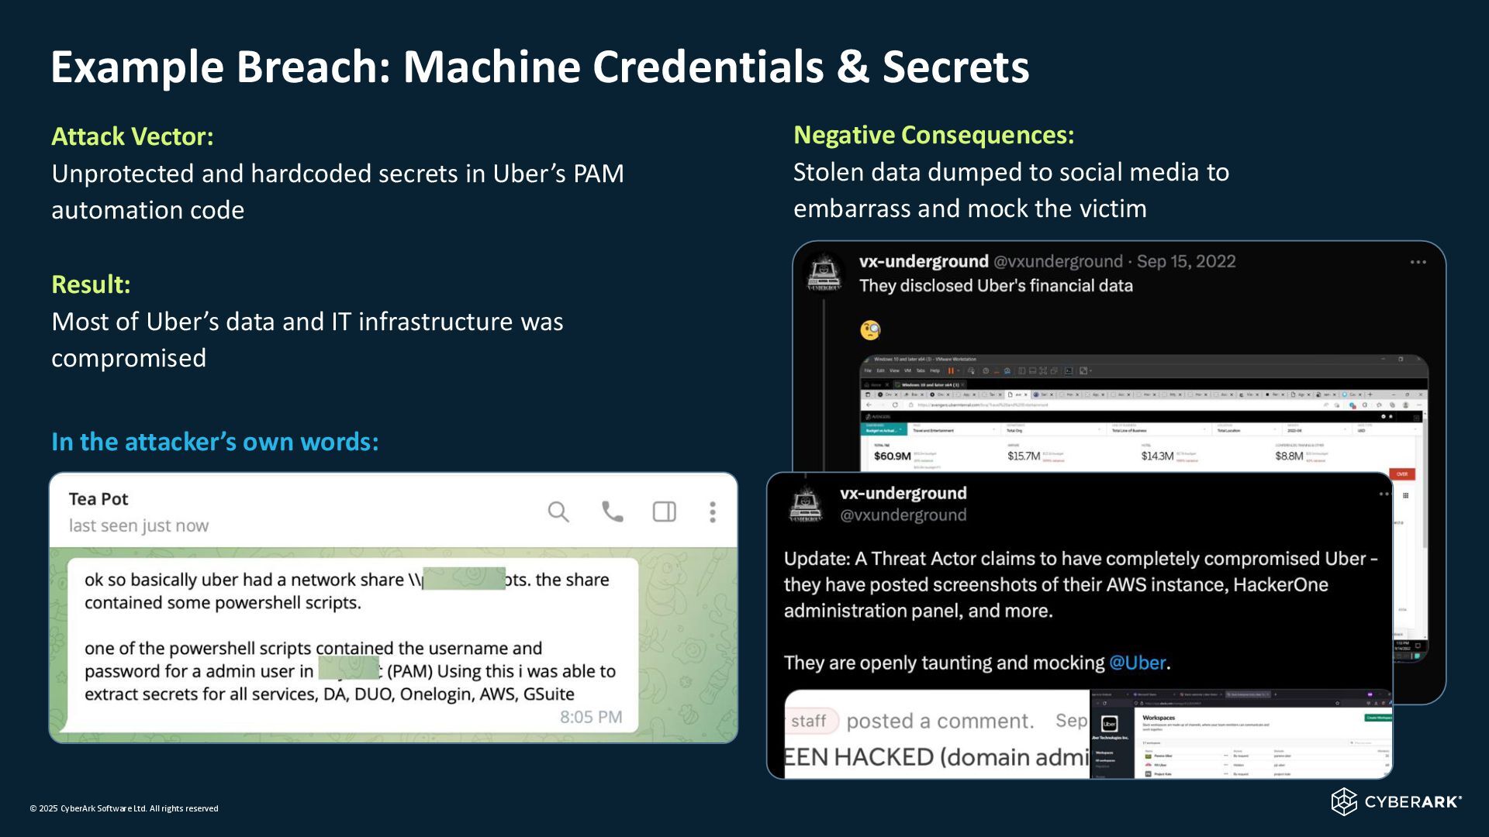
Task: Click the phone call icon in Tea Pot chat
Action: point(612,511)
